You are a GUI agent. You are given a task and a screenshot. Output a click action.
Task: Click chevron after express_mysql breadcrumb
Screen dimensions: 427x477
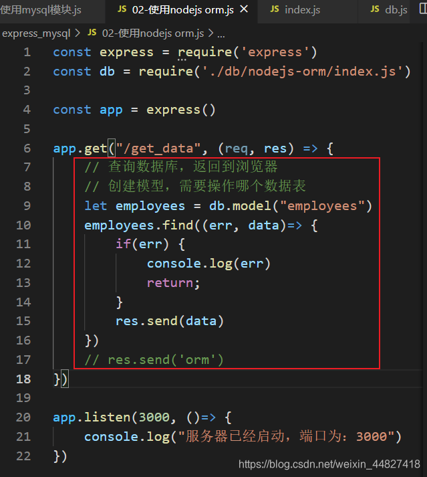click(78, 33)
